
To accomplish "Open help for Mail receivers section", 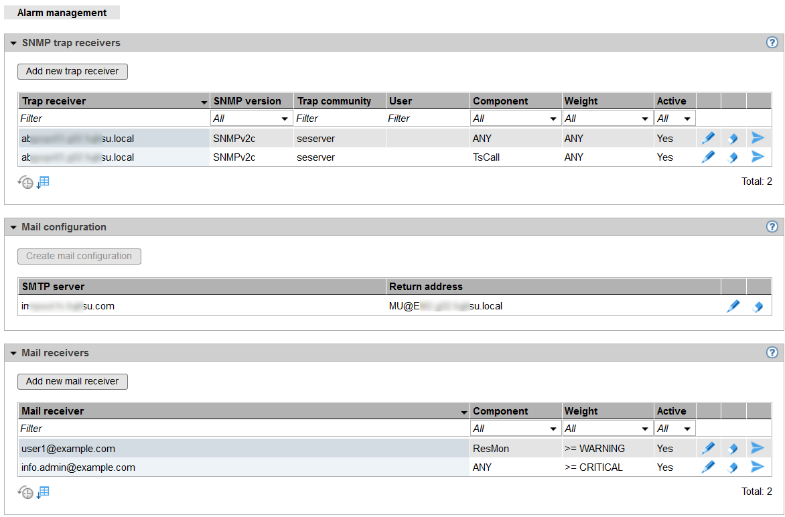I will point(772,353).
